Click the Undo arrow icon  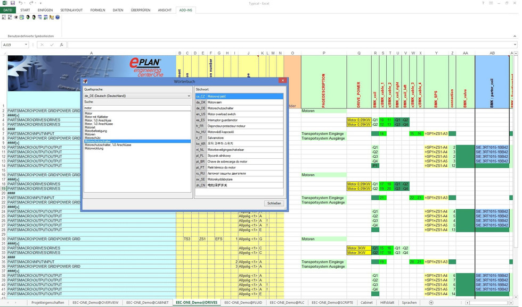[20, 3]
